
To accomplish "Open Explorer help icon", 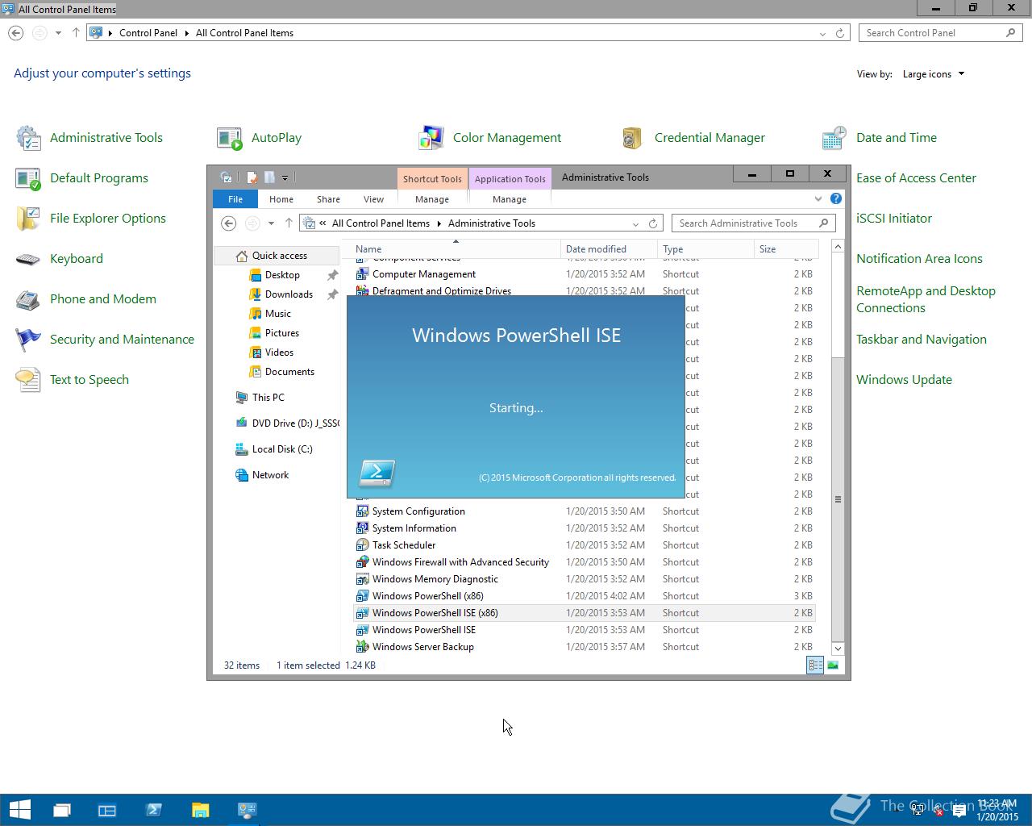I will click(x=836, y=198).
